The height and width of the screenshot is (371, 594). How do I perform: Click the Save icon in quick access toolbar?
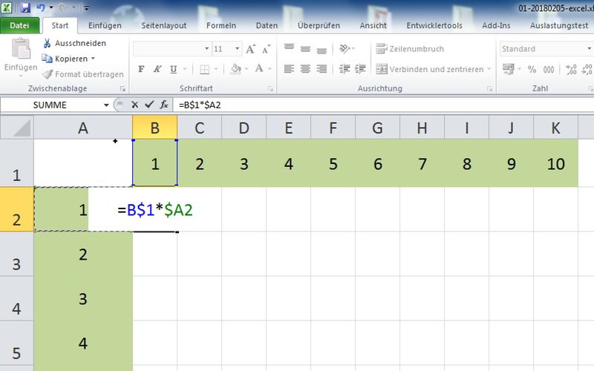(x=25, y=7)
